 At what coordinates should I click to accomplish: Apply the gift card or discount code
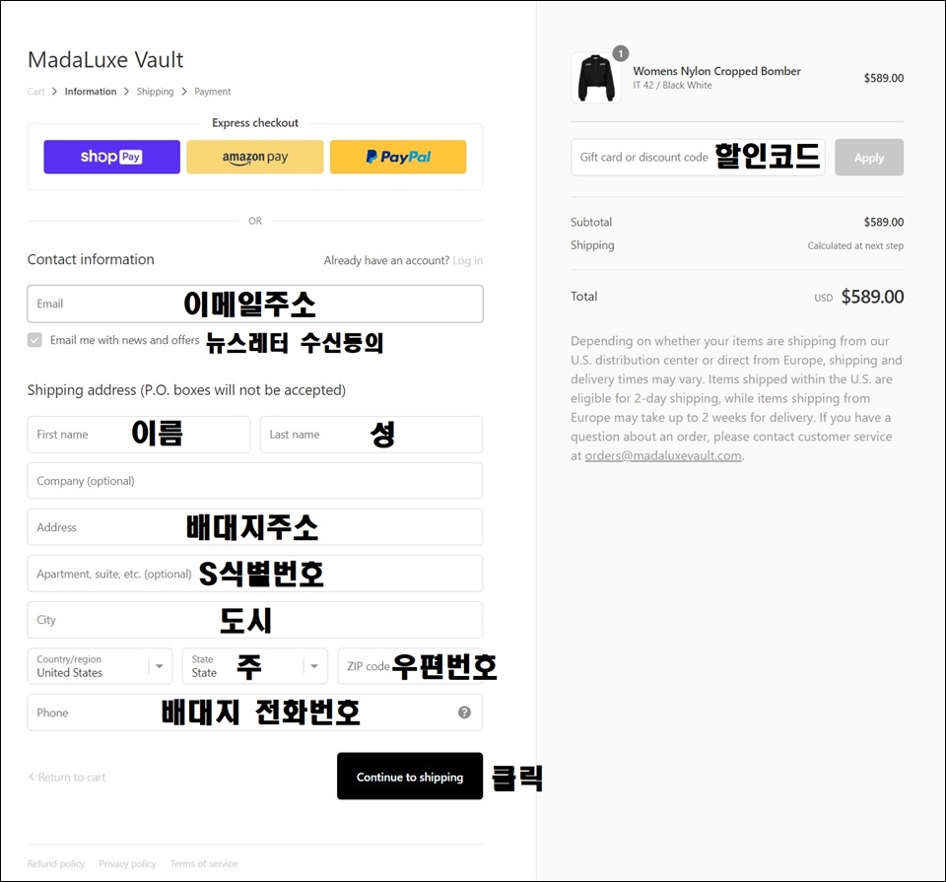(869, 158)
